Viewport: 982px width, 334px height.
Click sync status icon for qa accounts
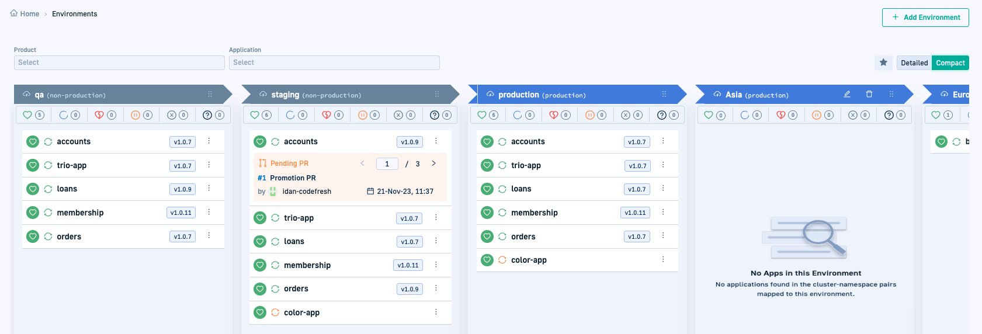[x=48, y=142]
